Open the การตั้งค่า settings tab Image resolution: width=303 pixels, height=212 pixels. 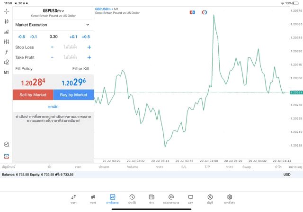230,199
